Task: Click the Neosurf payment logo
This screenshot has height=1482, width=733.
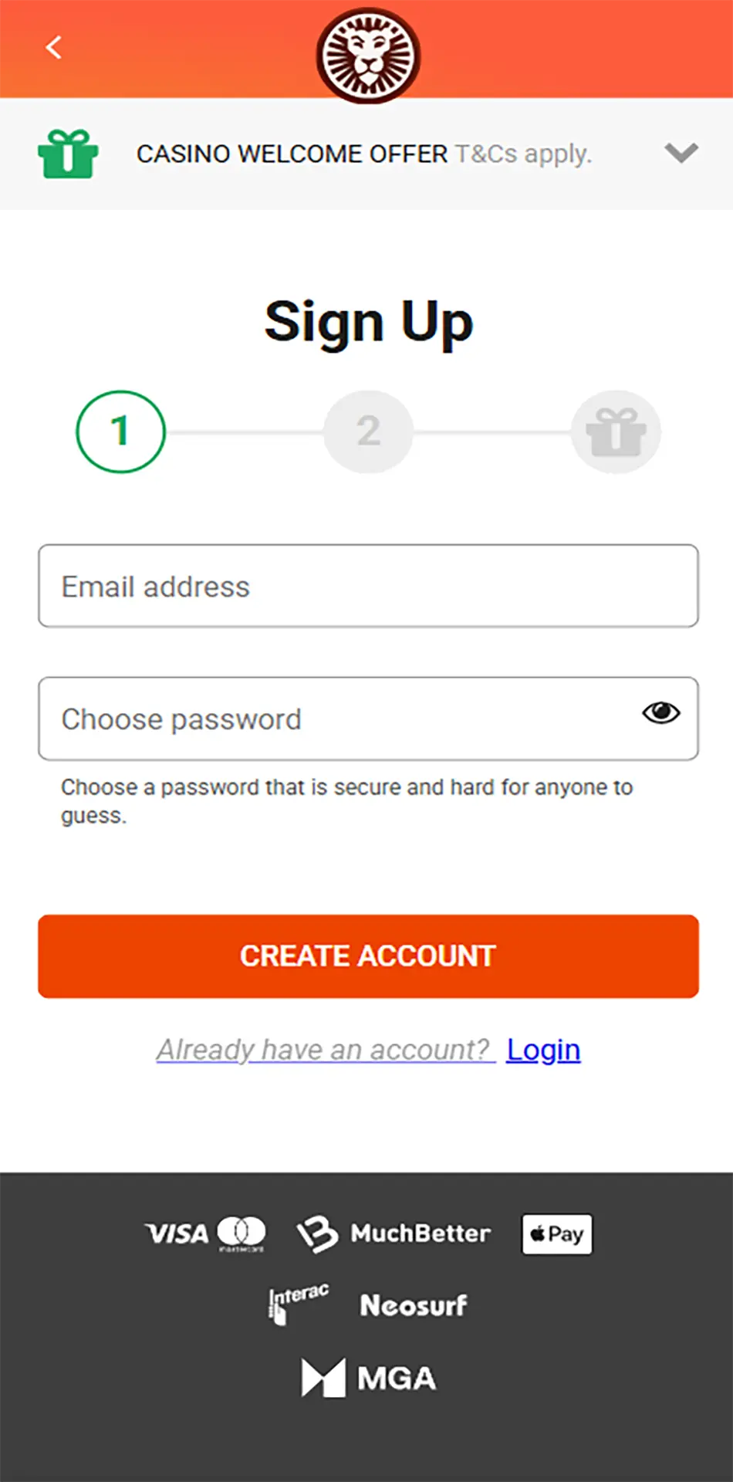Action: point(414,1305)
